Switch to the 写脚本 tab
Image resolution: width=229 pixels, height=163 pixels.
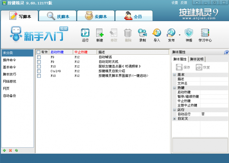point(19,16)
